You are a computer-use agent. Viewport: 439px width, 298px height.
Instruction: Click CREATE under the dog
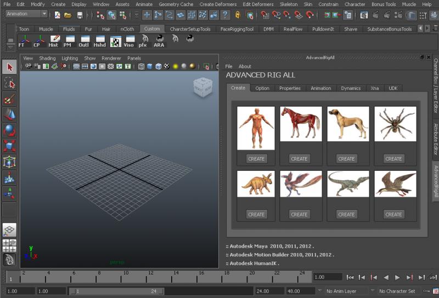point(346,159)
